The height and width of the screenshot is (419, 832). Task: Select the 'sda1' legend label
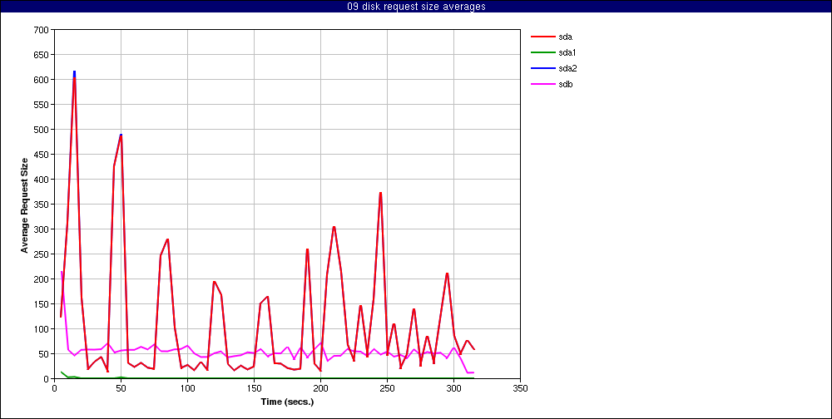(x=567, y=52)
